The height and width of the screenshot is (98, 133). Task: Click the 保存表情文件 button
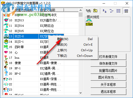pyautogui.click(x=108, y=63)
